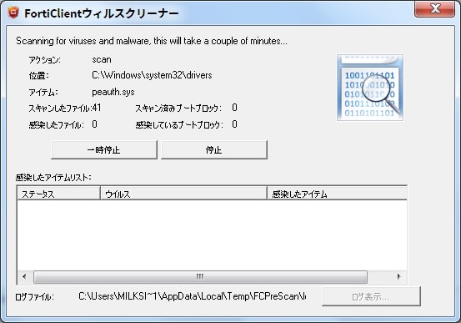Screen dimensions: 461x323
Task: Click the peauth.sys item name
Action: 113,92
